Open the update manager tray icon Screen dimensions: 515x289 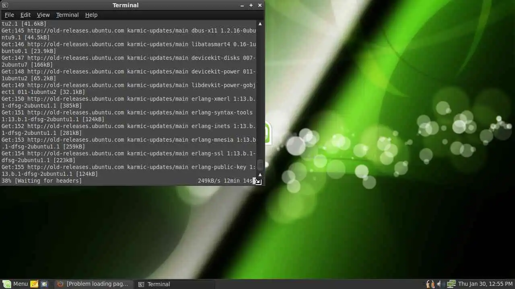coord(430,284)
